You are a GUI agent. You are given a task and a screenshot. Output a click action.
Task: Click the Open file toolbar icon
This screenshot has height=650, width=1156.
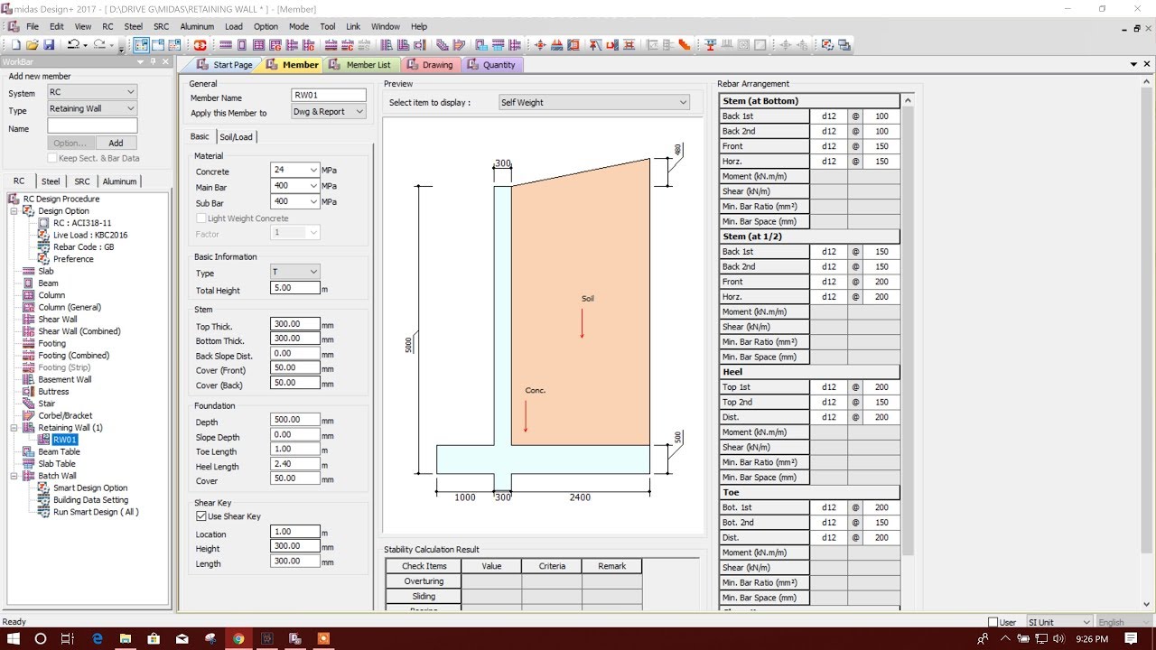click(x=33, y=45)
